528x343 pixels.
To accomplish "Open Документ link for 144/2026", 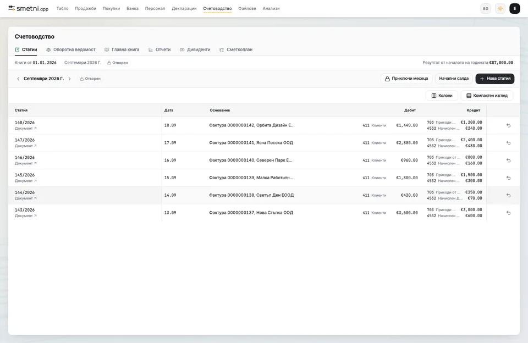I will 26,198.
